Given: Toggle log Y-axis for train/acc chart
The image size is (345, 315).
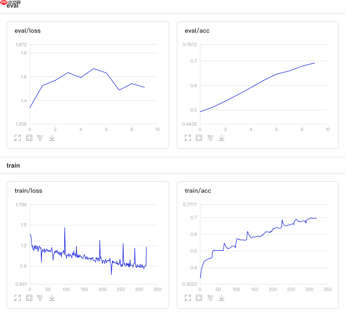Looking at the screenshot, I should click(210, 298).
